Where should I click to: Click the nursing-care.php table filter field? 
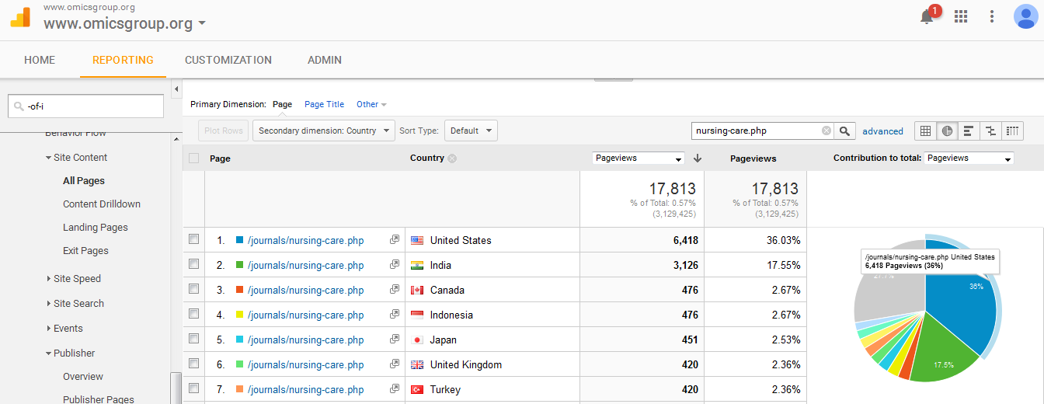[x=762, y=131]
